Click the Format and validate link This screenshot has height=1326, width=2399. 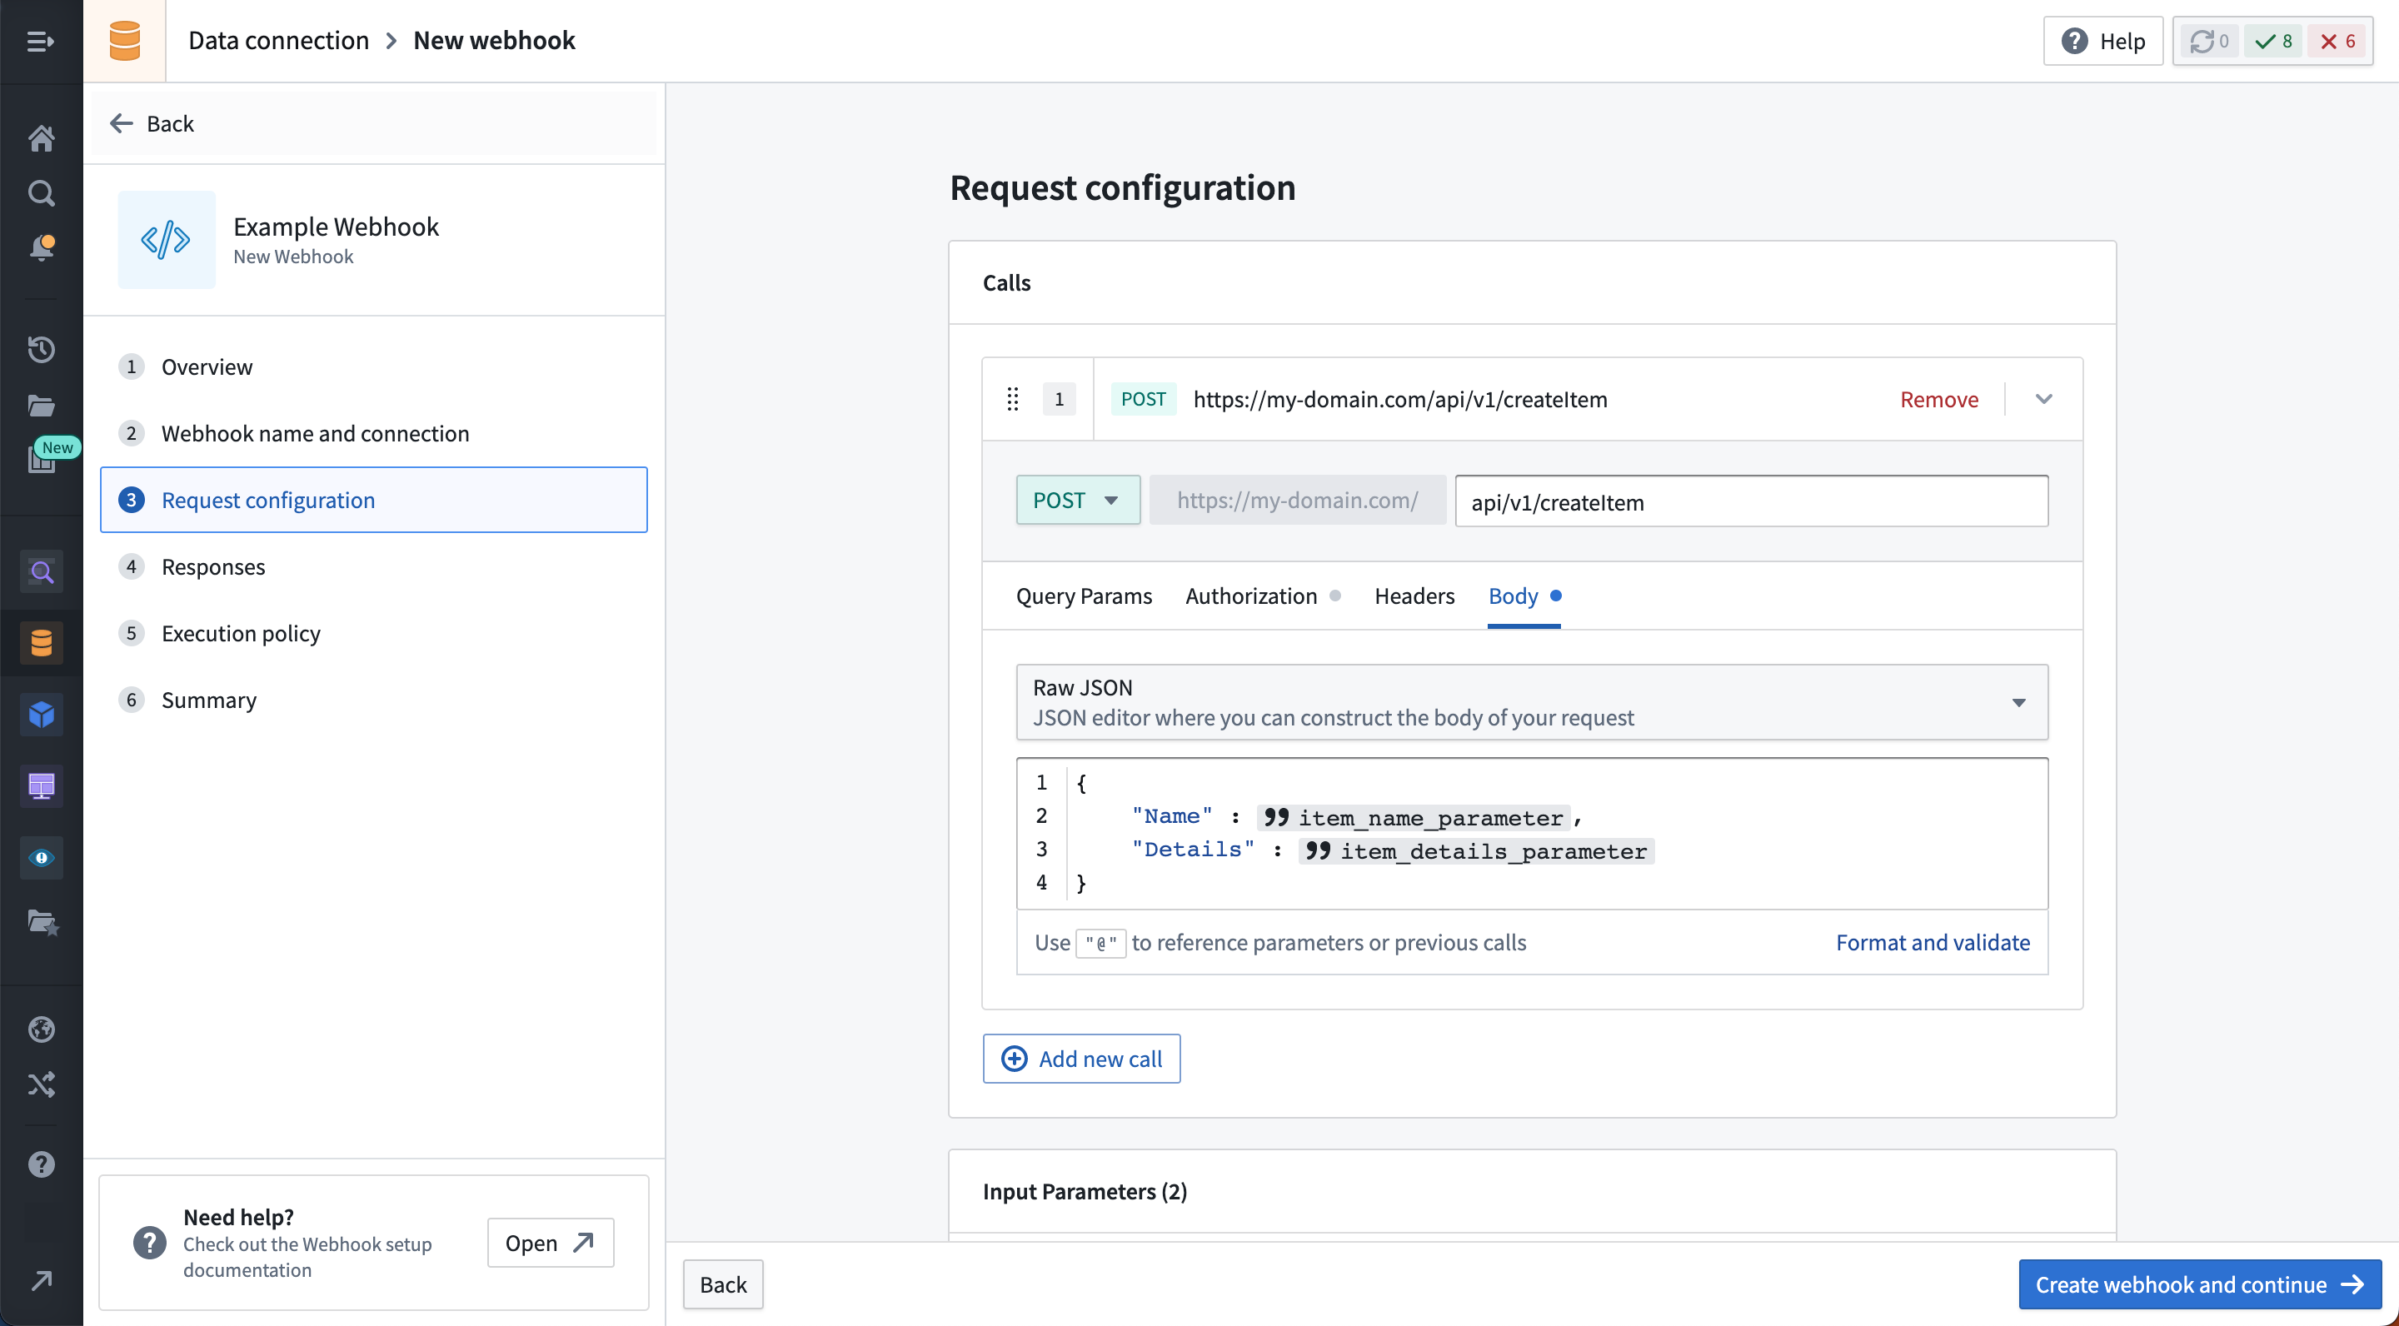tap(1933, 940)
